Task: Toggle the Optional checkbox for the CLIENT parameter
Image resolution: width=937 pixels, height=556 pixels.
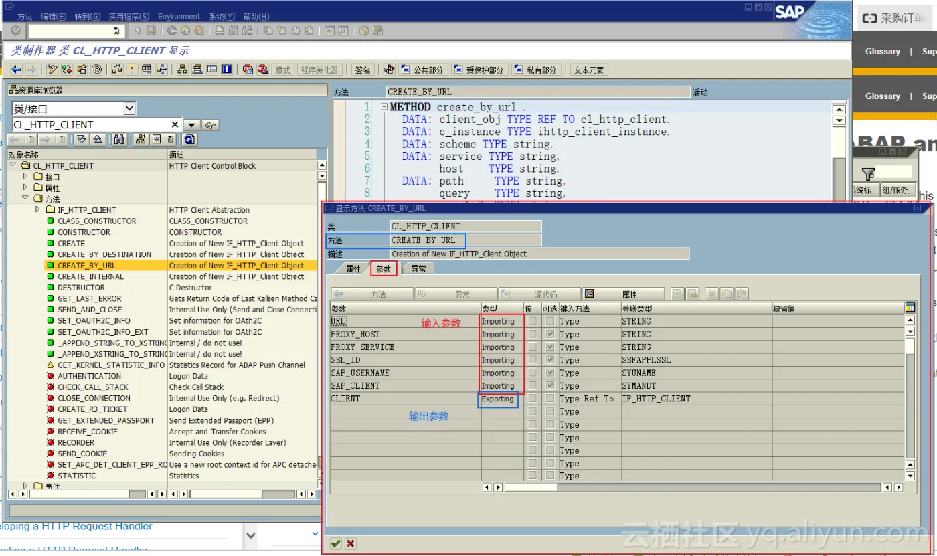Action: point(549,399)
